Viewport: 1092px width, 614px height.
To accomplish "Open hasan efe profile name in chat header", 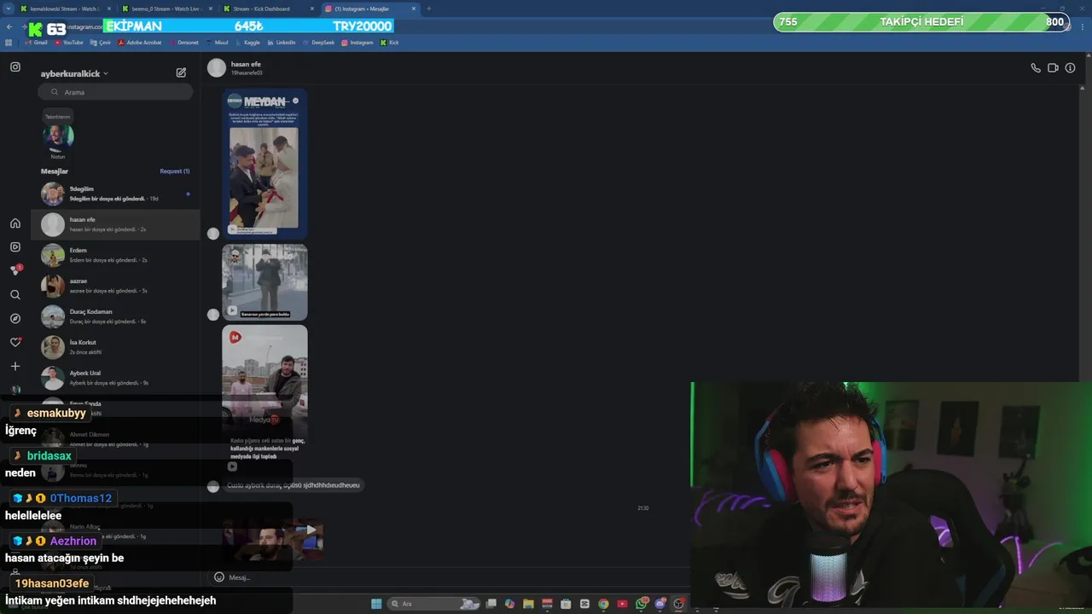I will pos(246,64).
